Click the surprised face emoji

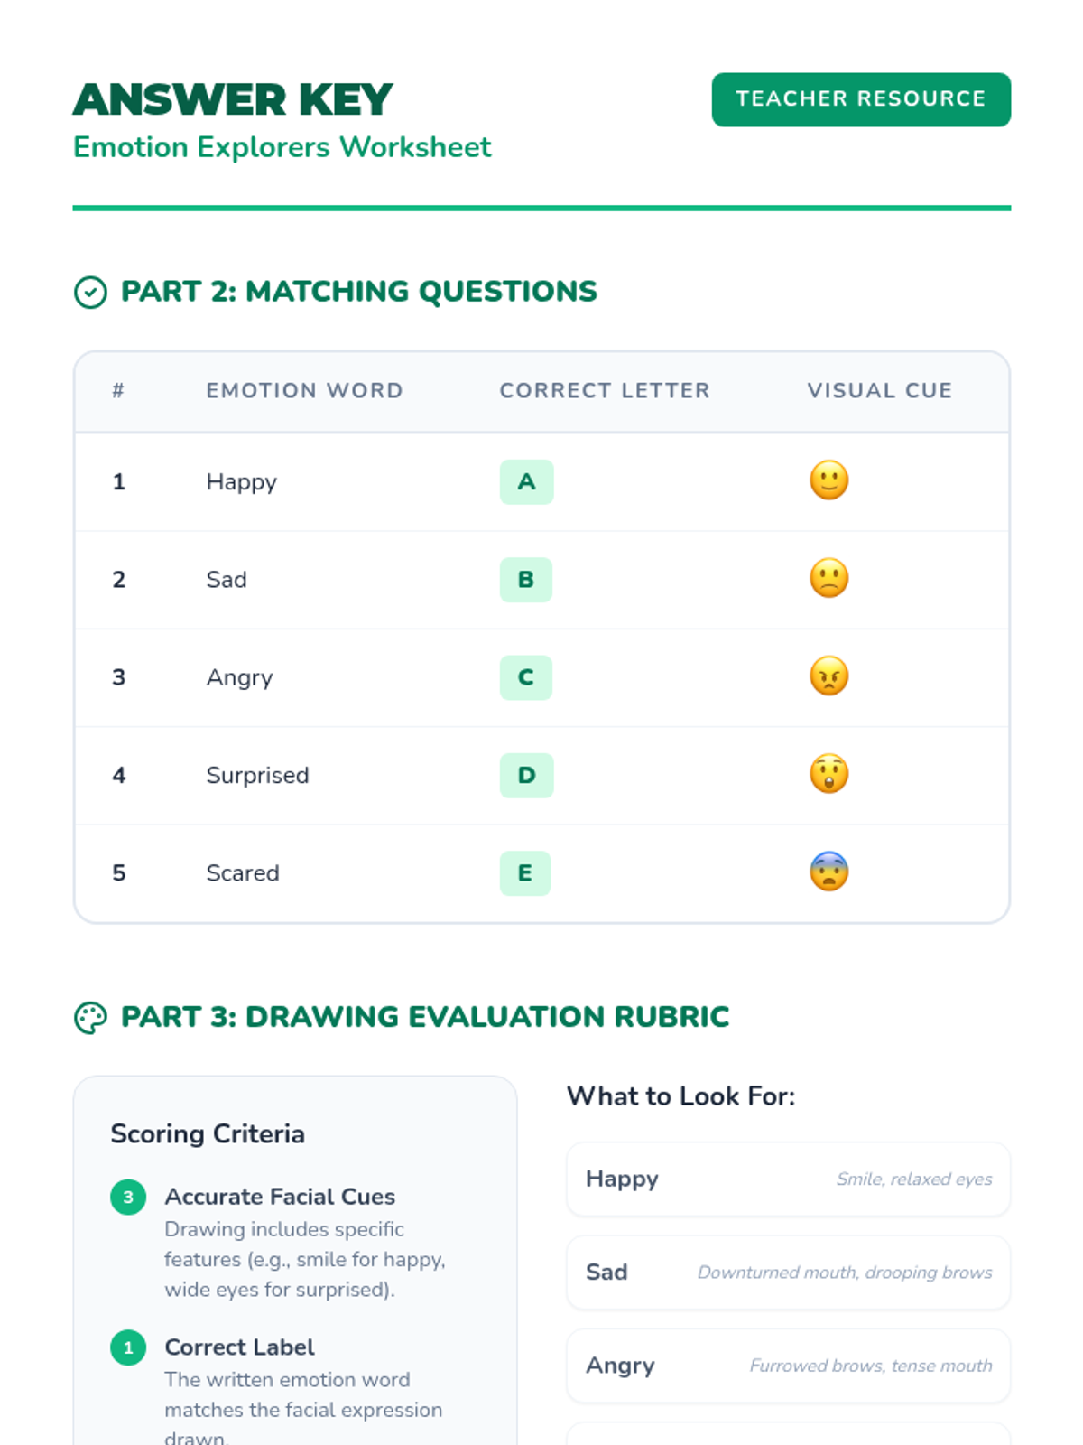coord(828,774)
